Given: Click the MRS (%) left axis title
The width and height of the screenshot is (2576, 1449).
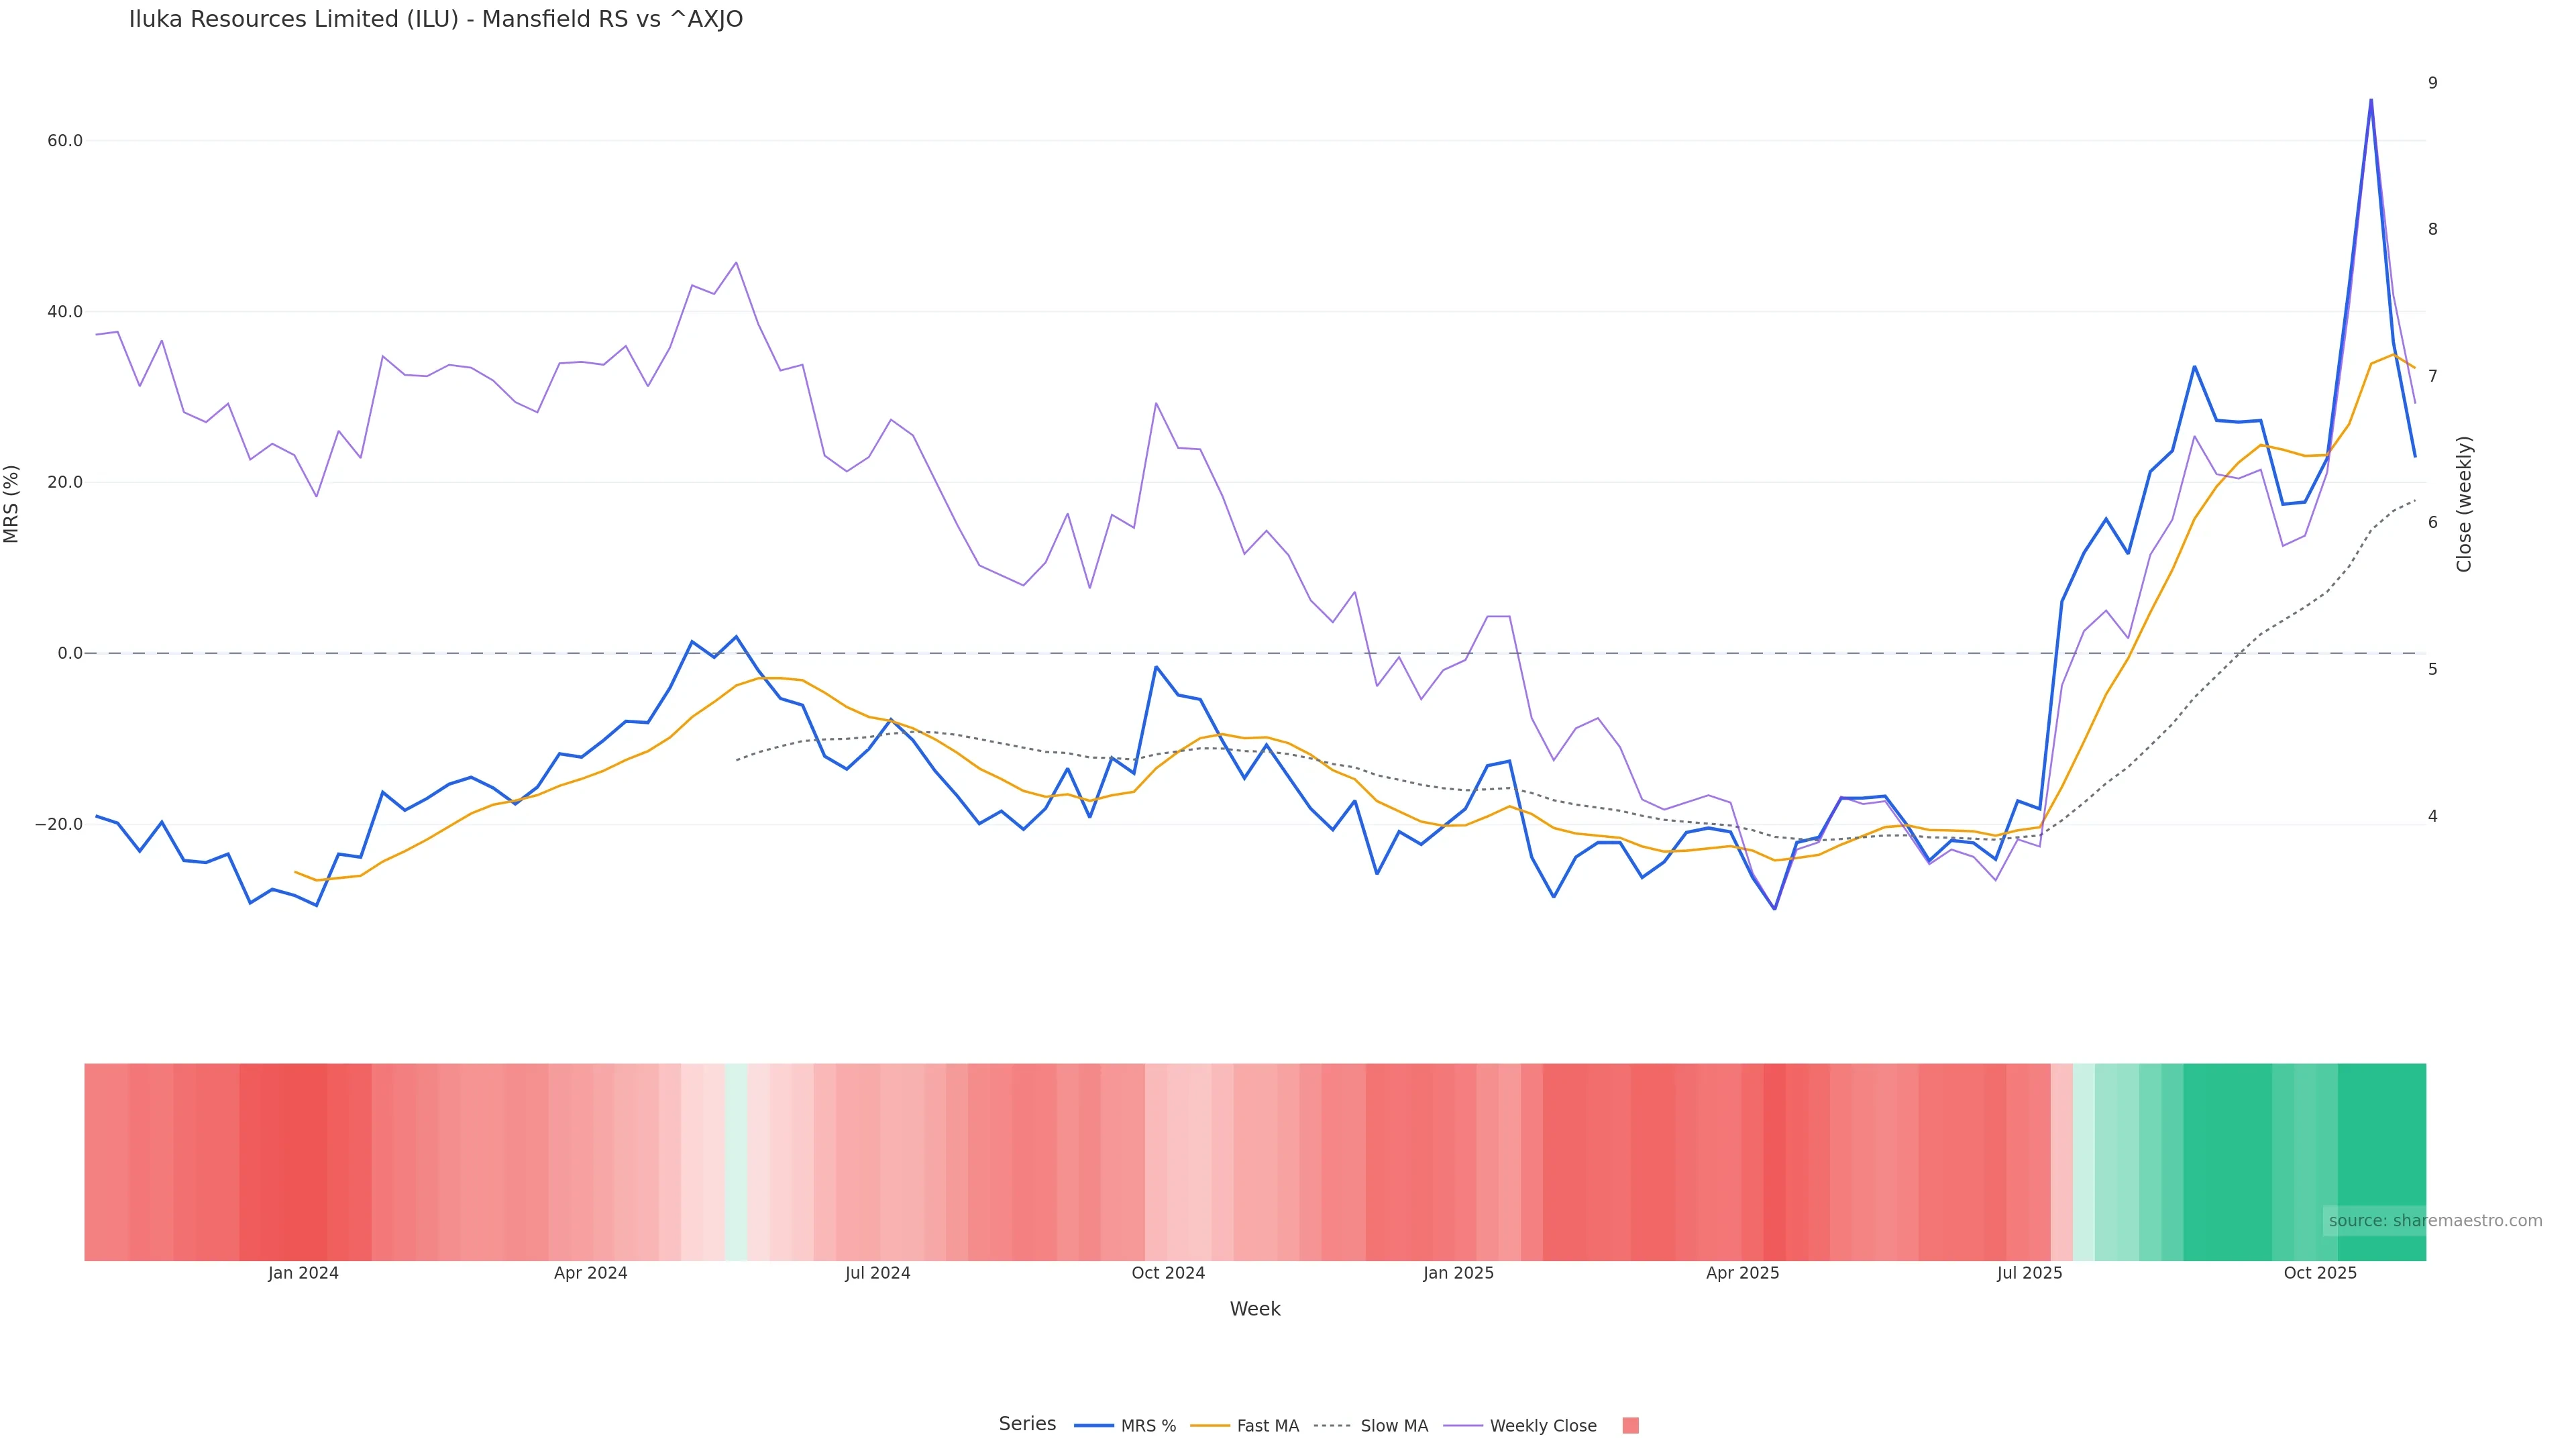Looking at the screenshot, I should pyautogui.click(x=12, y=504).
